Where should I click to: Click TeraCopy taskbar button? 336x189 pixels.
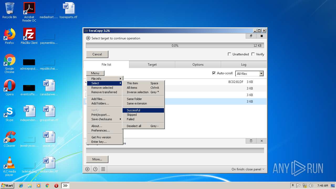tap(65, 186)
